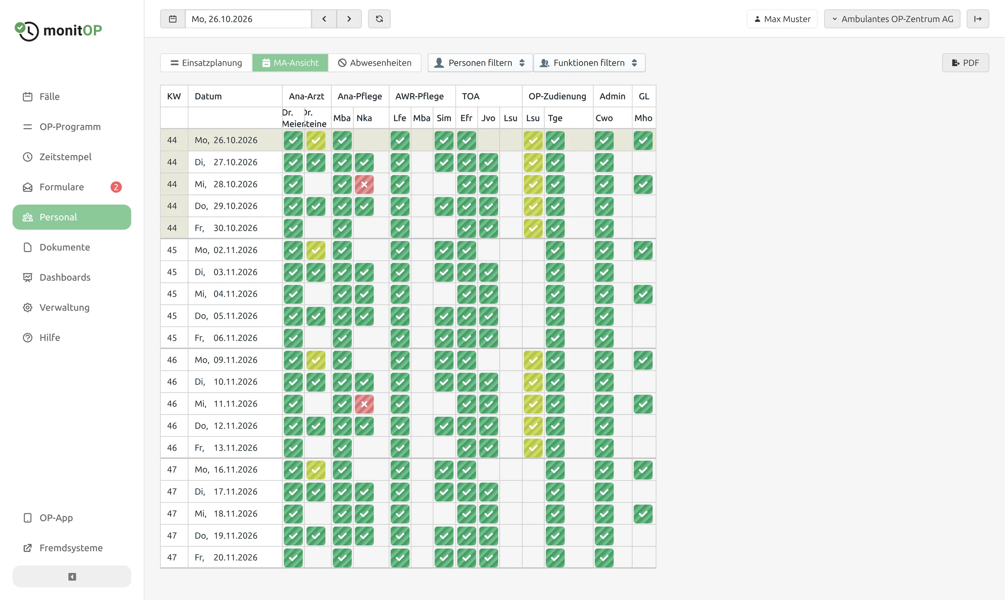
Task: Select Personal in sidebar menu
Action: (72, 217)
